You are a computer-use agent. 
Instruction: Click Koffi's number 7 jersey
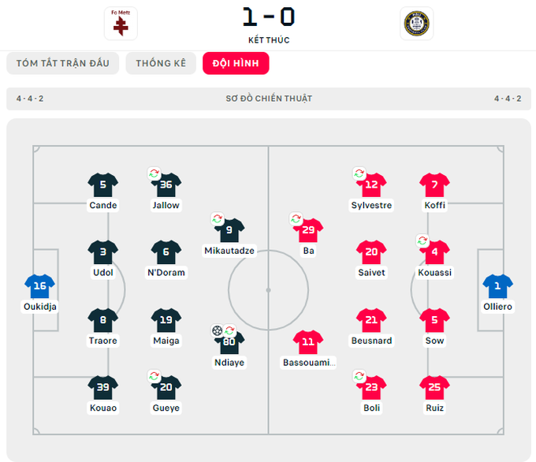pyautogui.click(x=434, y=185)
